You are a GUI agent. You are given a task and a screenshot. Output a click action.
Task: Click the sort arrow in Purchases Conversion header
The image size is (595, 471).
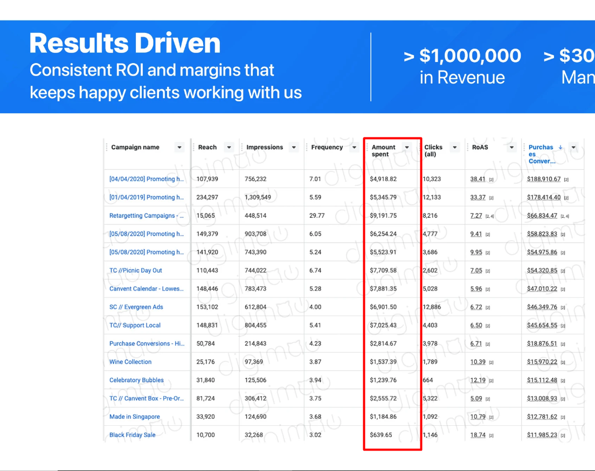[x=561, y=147]
